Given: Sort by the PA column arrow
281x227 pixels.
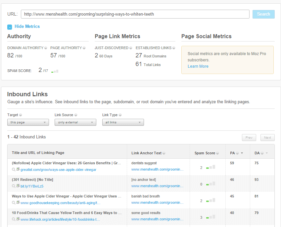Looking at the screenshot, I should (242, 153).
